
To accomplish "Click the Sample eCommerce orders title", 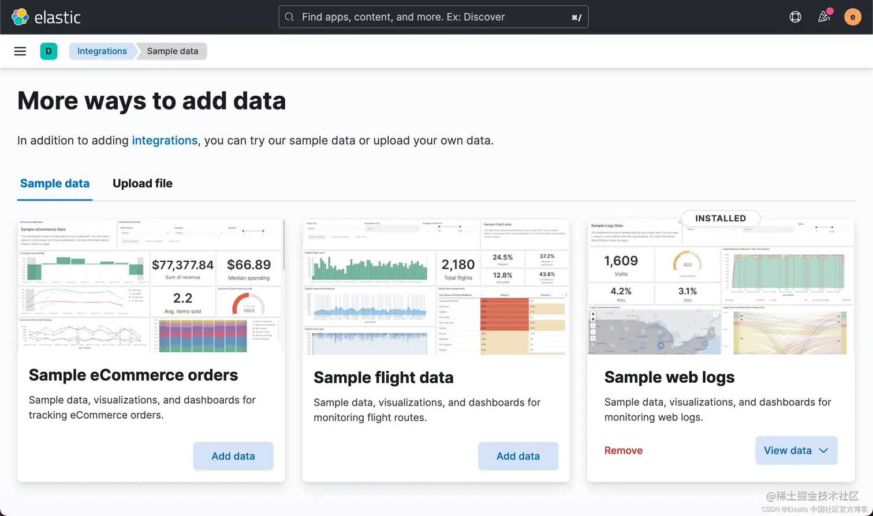I will pyautogui.click(x=133, y=375).
